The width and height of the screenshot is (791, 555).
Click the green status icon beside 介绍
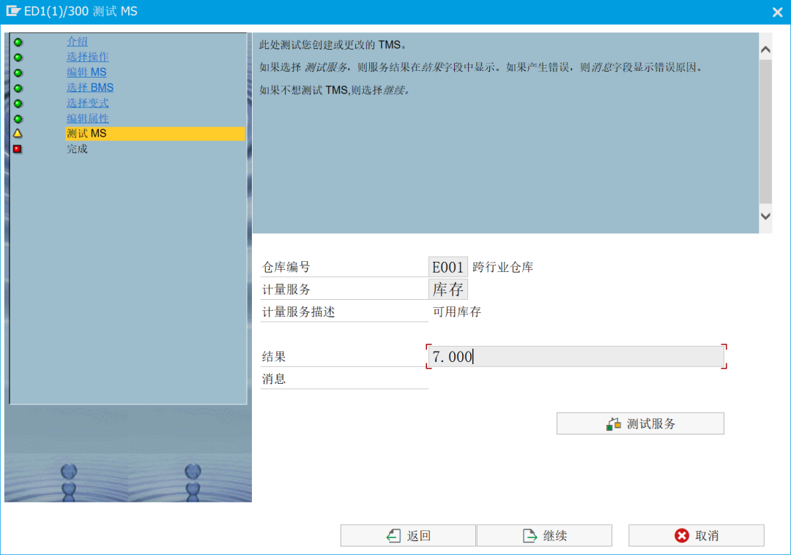[x=18, y=42]
